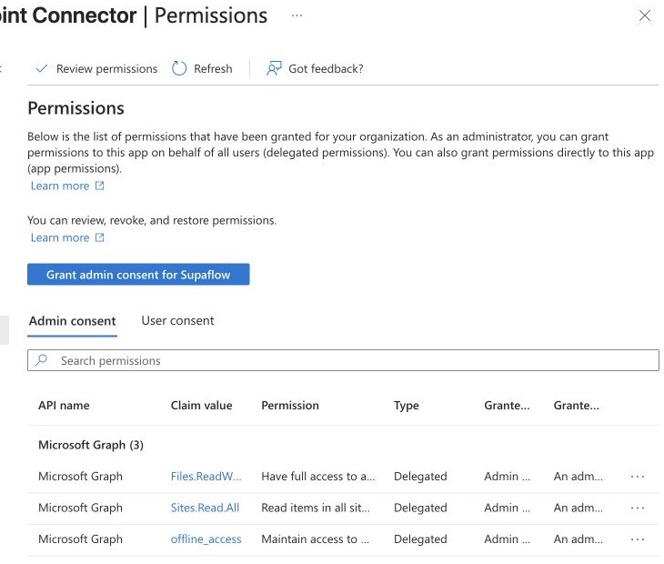Open more options for the offline_access row

[x=638, y=539]
